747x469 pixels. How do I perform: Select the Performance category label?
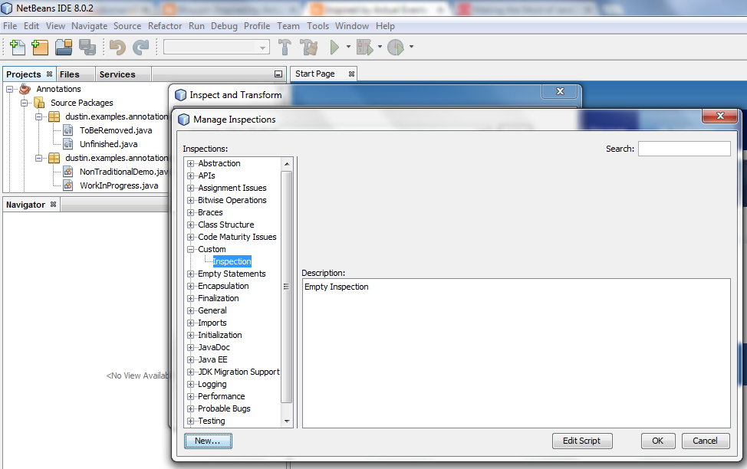[222, 396]
